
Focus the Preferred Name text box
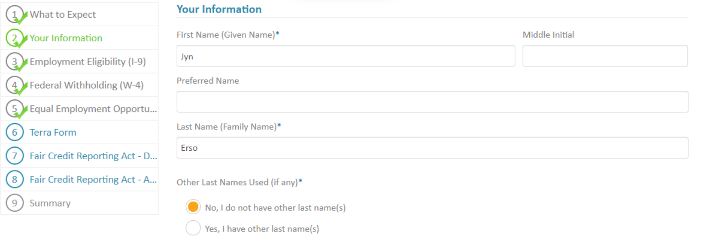[432, 102]
